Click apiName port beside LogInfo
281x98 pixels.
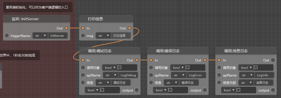pos(219,75)
